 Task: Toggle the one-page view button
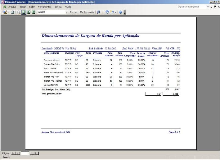coord(24,12)
